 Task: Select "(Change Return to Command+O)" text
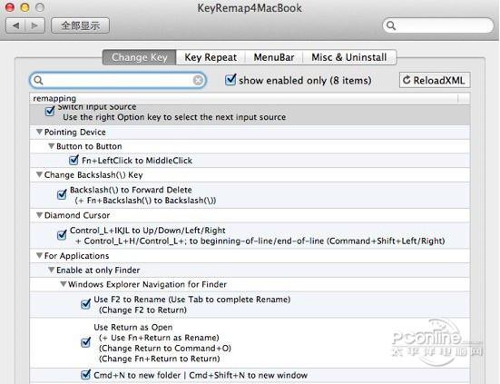tap(165, 349)
